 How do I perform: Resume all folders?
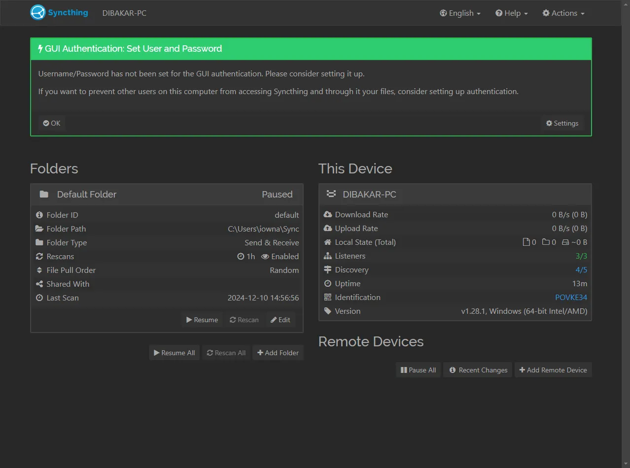pyautogui.click(x=175, y=353)
